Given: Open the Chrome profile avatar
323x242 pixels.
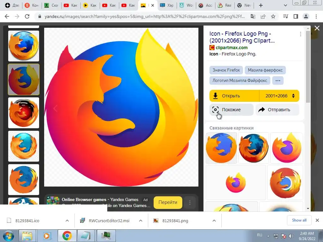Looking at the screenshot, I should 306,16.
